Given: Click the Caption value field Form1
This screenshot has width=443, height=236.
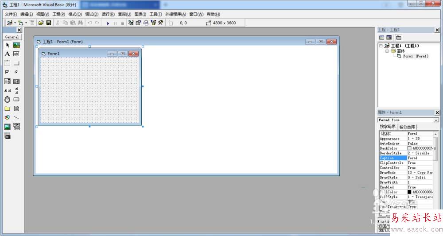Looking at the screenshot, I should [420, 158].
